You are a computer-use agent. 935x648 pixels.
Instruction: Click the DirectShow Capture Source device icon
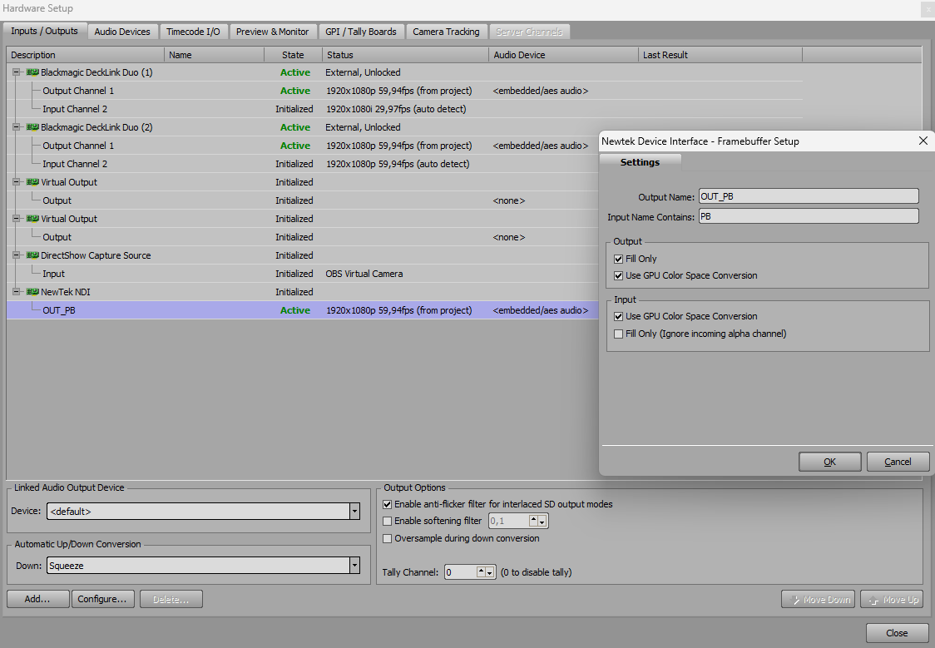coord(32,255)
